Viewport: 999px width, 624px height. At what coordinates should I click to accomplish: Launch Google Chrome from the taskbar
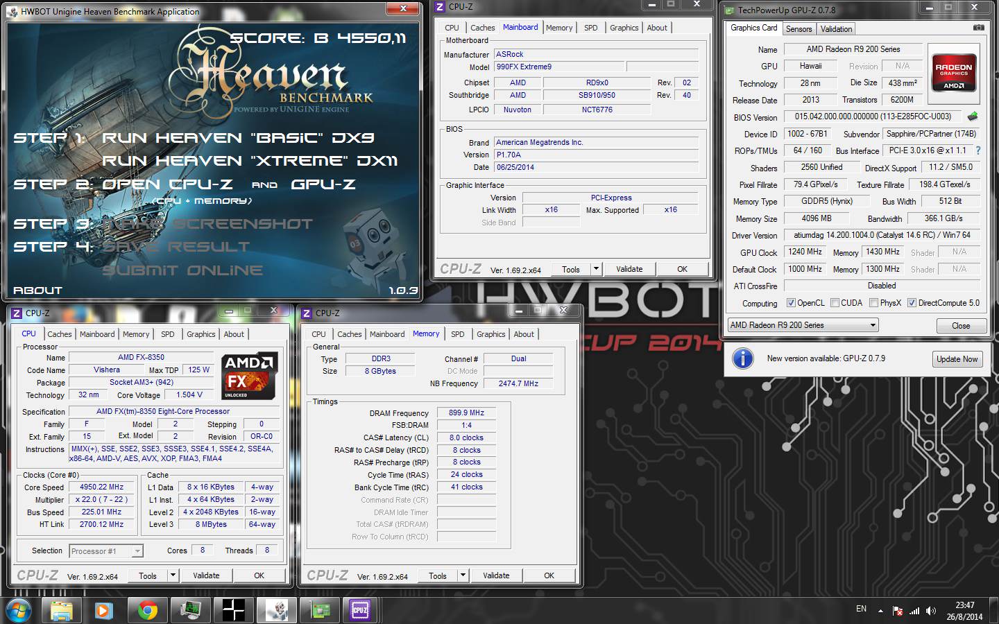[x=147, y=610]
